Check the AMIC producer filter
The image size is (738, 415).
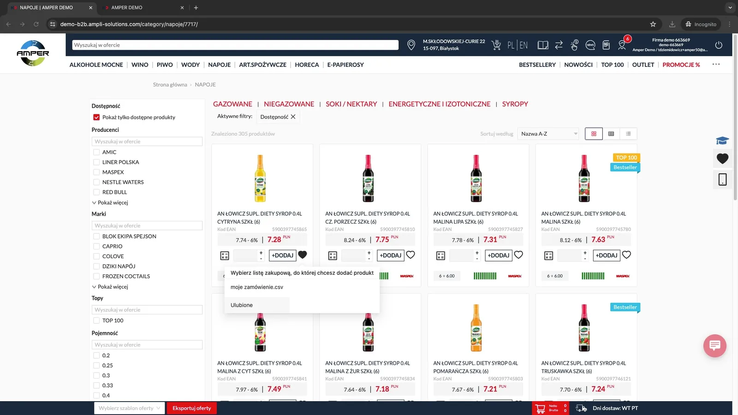click(96, 152)
